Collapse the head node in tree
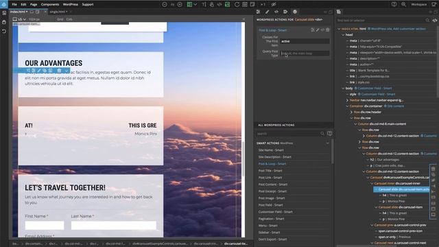This screenshot has width=439, height=247. tap(343, 35)
